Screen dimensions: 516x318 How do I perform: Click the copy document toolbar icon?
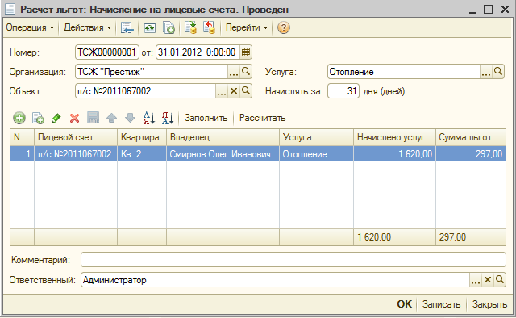point(169,27)
